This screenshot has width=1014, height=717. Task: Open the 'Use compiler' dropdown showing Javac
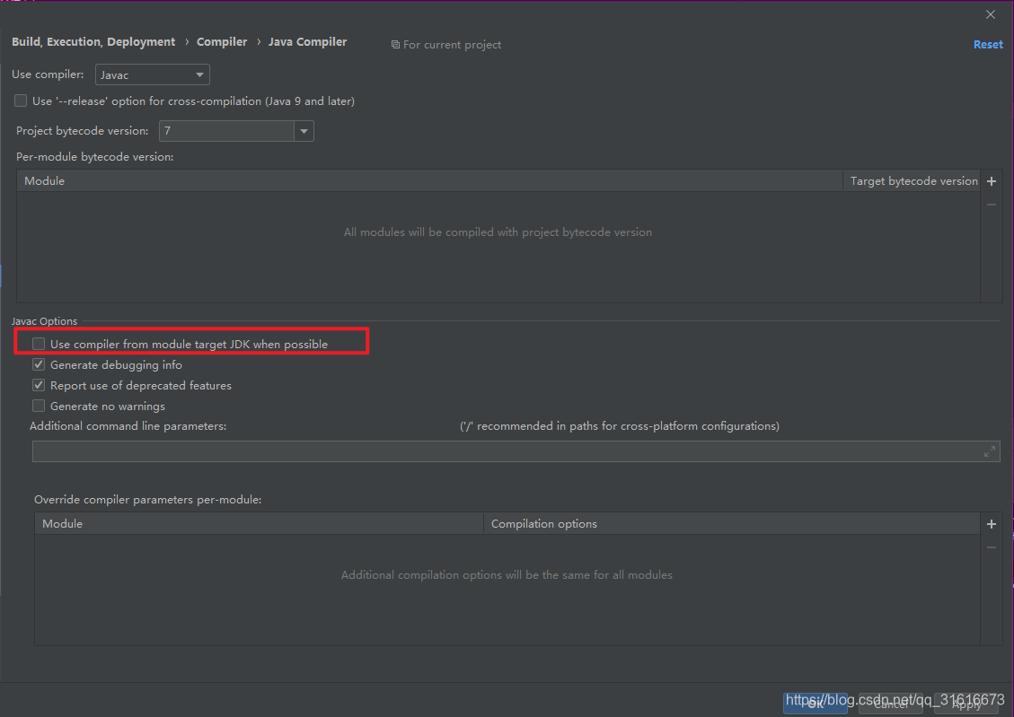(x=152, y=74)
